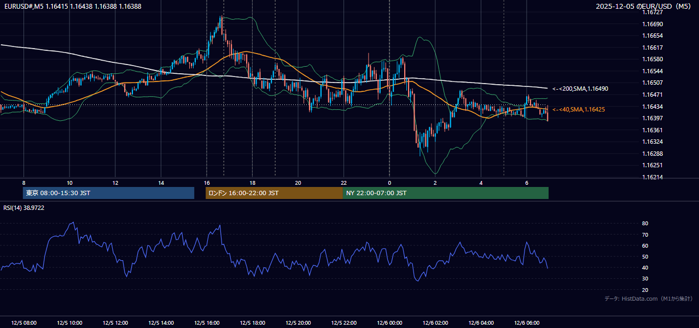Screen dimensions: 699x328
Task: Click hour tick 18 under the price chart
Action: (252, 183)
